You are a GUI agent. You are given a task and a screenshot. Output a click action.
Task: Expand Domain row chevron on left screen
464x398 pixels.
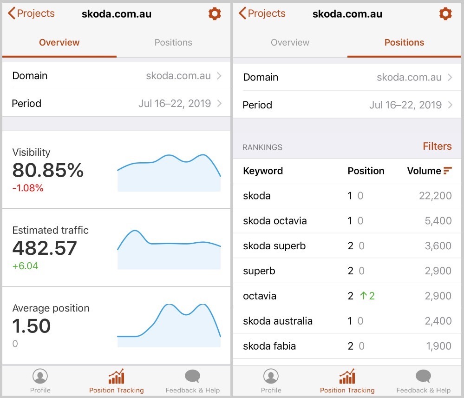point(219,76)
